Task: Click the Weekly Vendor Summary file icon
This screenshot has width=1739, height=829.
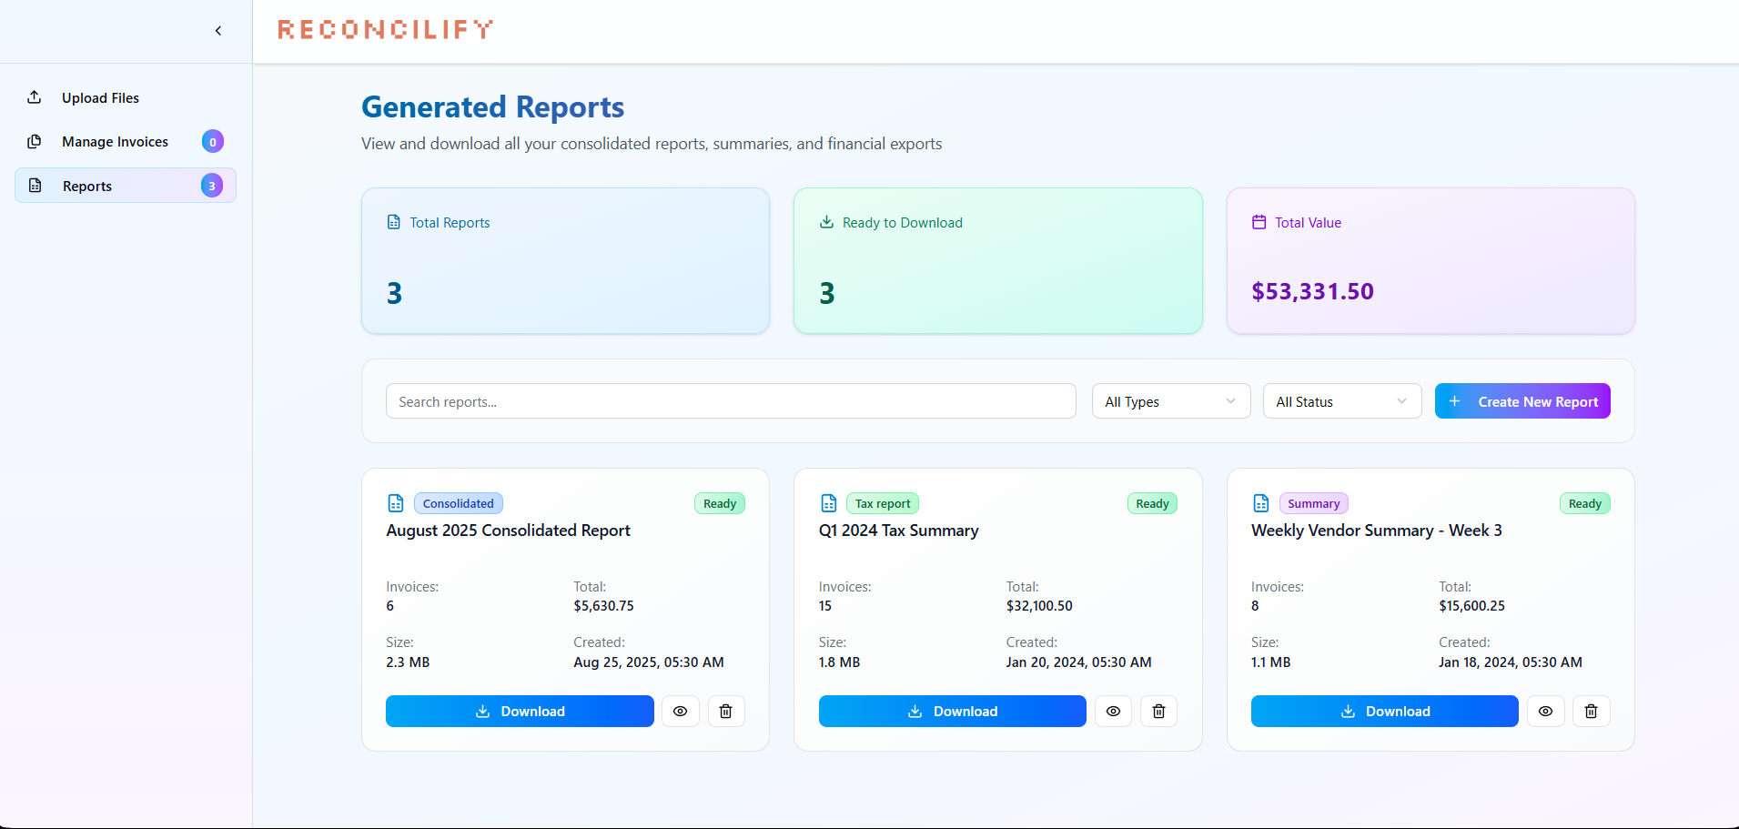Action: point(1261,503)
